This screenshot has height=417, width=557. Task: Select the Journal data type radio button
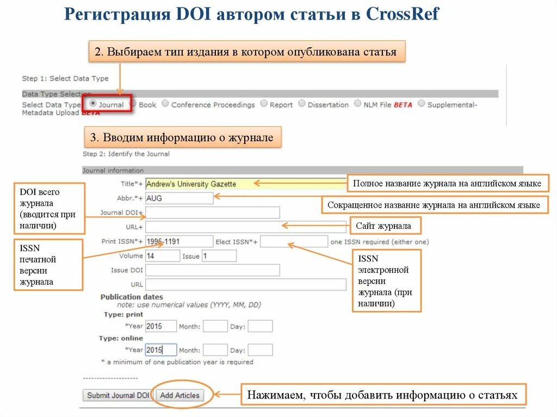94,104
